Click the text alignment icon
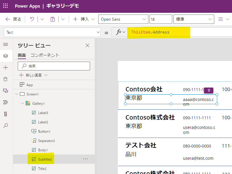 click(x=221, y=19)
